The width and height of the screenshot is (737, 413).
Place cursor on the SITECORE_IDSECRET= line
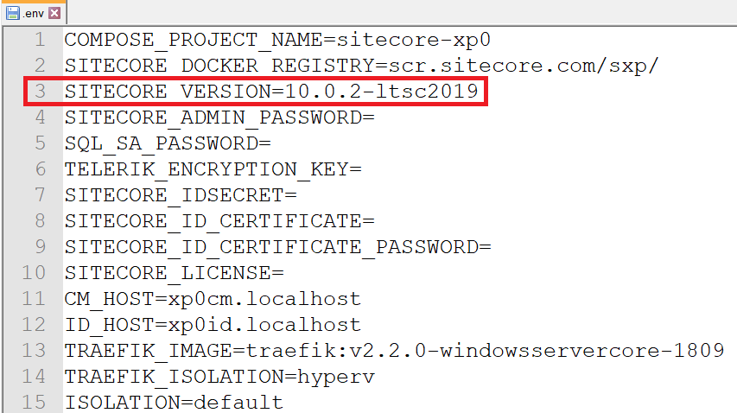point(181,195)
